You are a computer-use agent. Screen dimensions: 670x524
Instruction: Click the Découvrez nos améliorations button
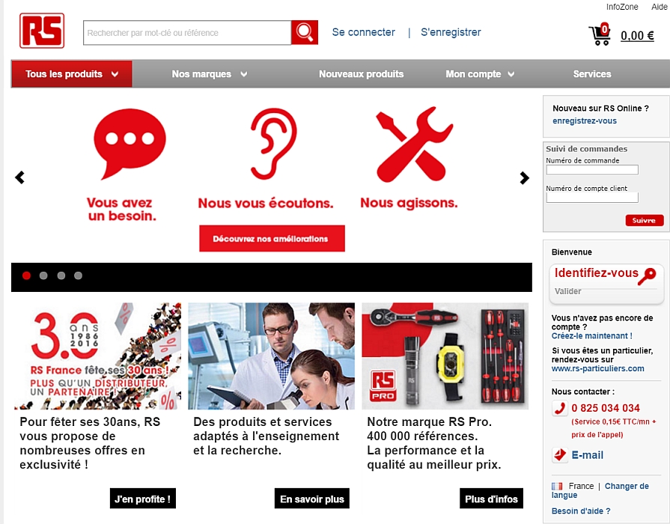tap(272, 239)
